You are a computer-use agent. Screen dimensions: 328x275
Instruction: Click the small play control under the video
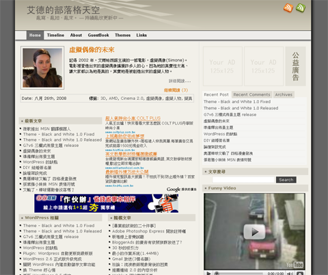208,273
